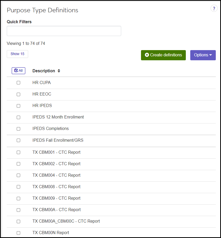
Task: Click the Quick Filters input field
Action: point(64,31)
